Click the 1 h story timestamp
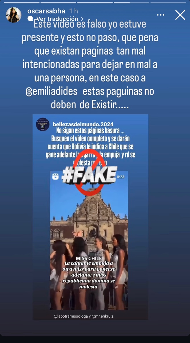The height and width of the screenshot is (343, 190). pos(73,11)
